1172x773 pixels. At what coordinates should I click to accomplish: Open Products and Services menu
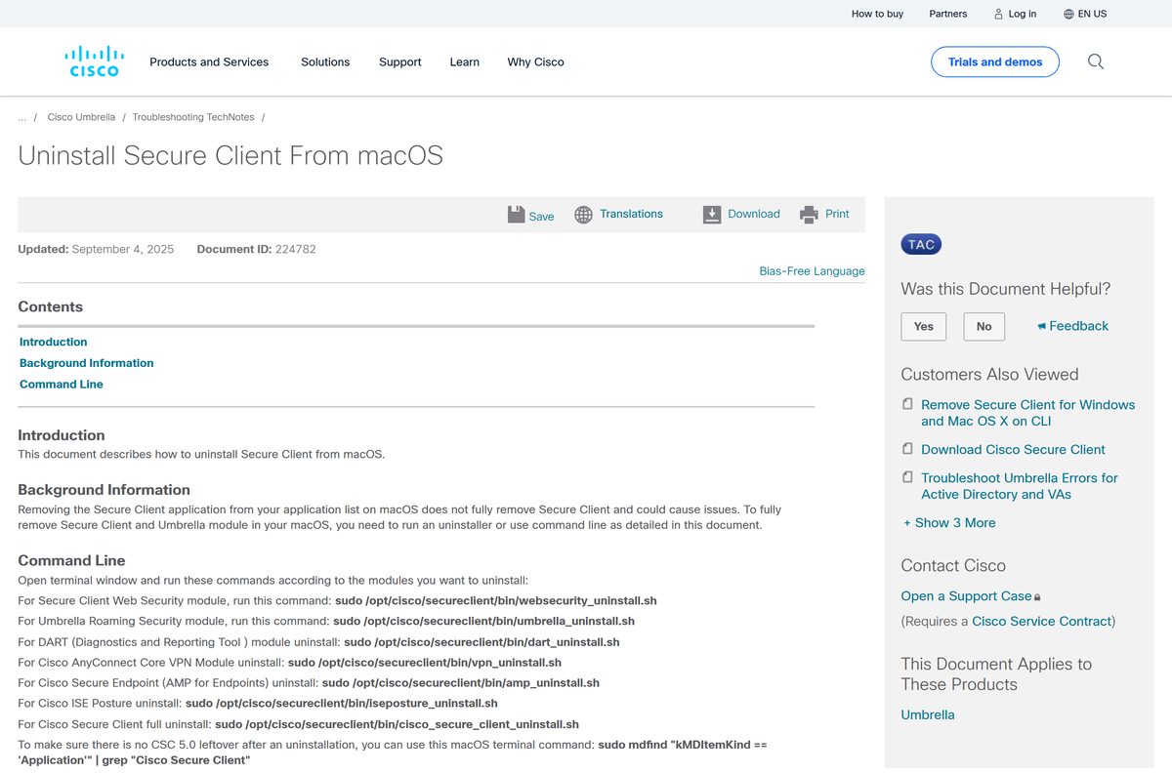coord(209,61)
